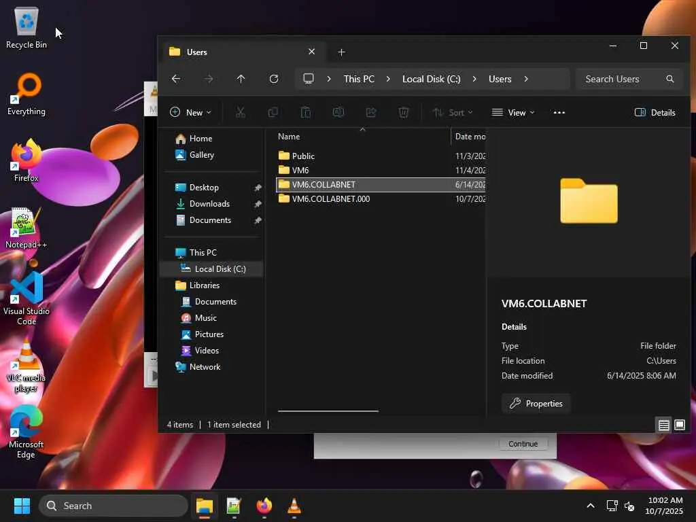Click the Delete trash icon
This screenshot has height=522, width=696.
point(404,113)
